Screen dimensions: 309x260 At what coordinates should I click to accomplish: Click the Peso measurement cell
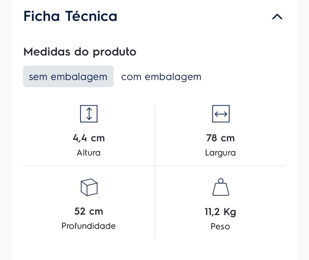[x=221, y=203]
